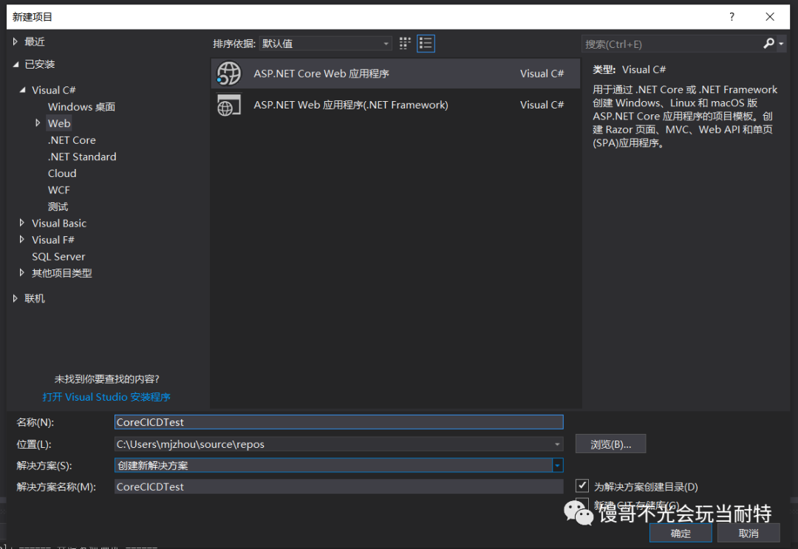Choose ASP.NET Web 应用程序(.NET Framework) template
Screen dimensions: 798x549
(x=395, y=105)
